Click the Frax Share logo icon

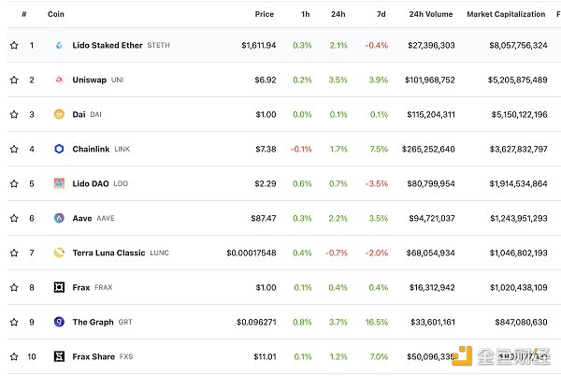(x=59, y=357)
